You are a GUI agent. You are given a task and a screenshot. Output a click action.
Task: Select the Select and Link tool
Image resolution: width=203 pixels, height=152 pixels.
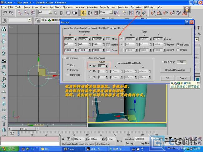(20, 13)
